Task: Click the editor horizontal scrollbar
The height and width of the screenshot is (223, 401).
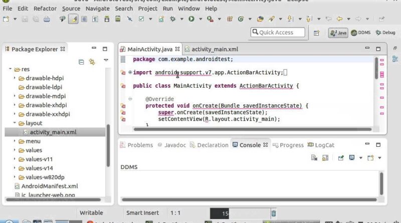Action: (253, 129)
